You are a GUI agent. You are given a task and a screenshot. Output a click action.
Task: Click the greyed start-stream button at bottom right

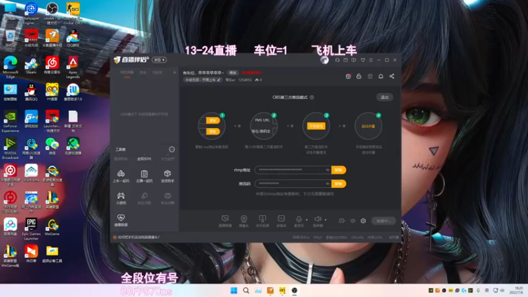(383, 221)
